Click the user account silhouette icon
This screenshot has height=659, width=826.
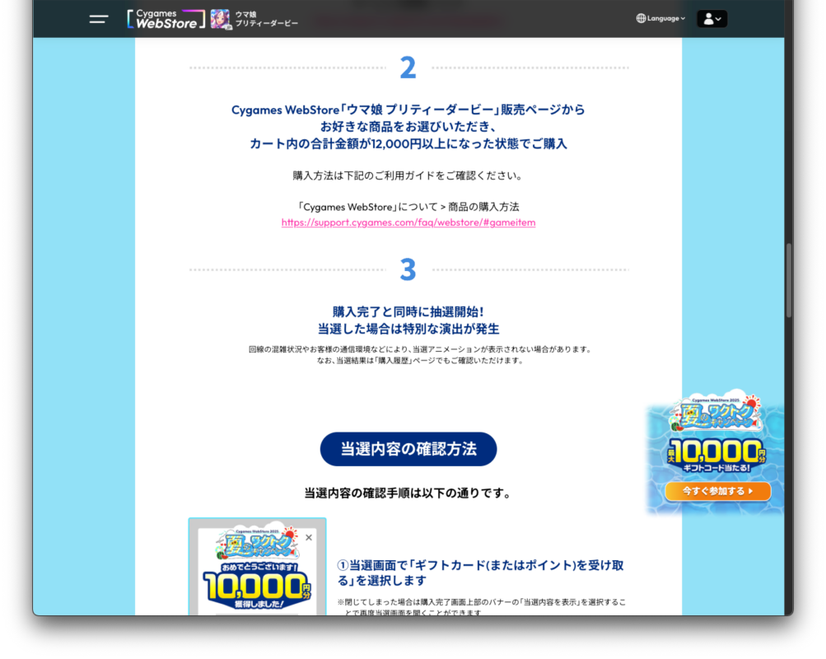707,19
